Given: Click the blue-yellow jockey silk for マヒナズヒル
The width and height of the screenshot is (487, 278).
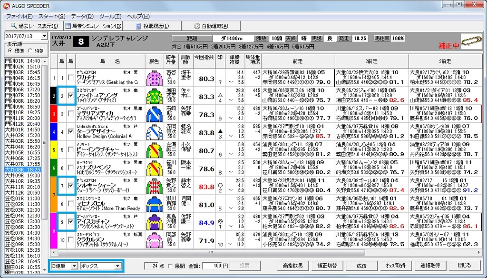Looking at the screenshot, I should coord(155,204).
